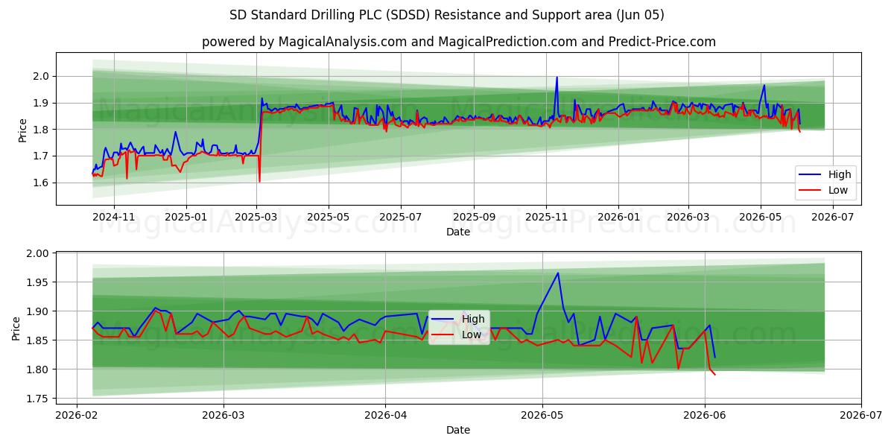Click the '1.8' price tick on top chart
The width and height of the screenshot is (894, 447).
click(x=42, y=130)
